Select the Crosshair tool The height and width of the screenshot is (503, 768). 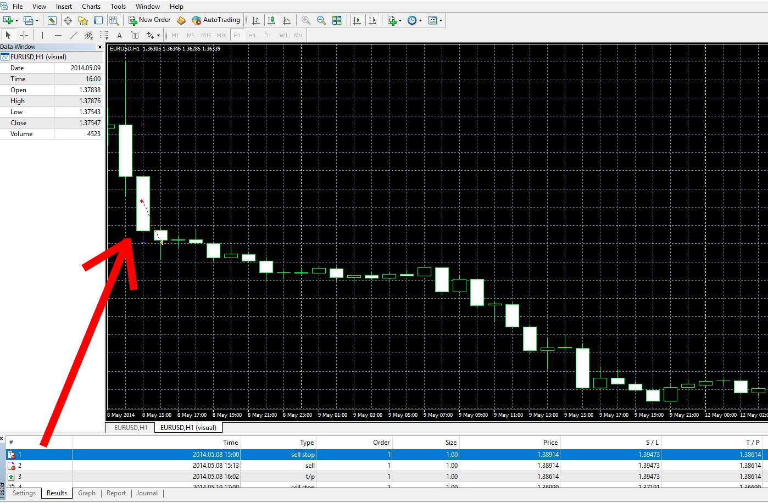24,35
